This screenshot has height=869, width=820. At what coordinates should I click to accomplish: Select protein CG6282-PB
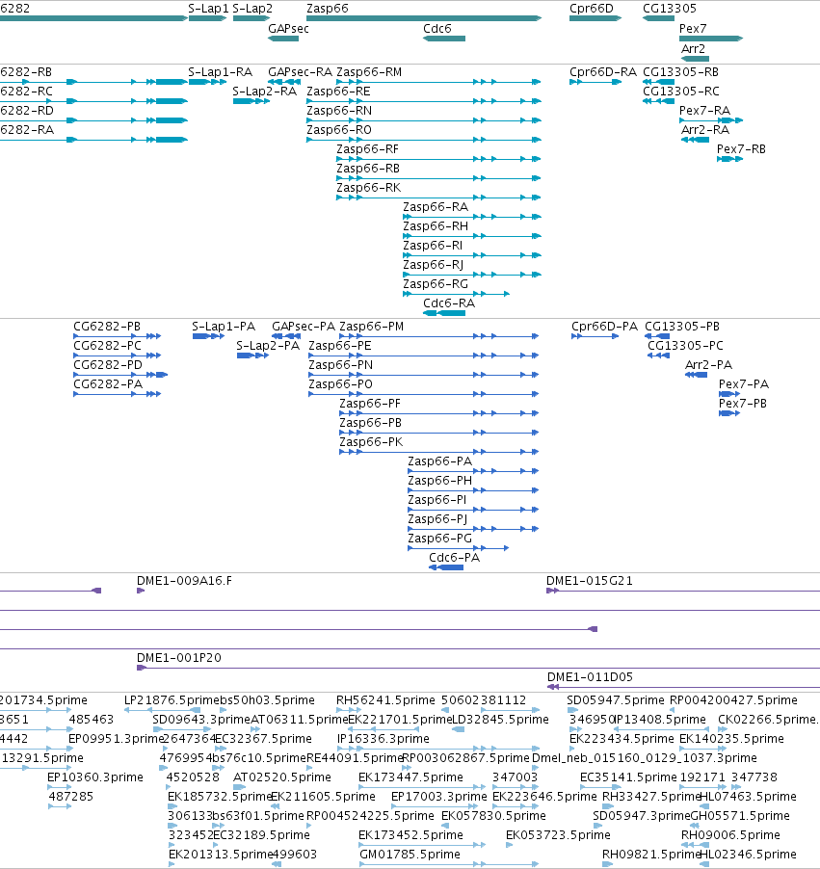pos(117,336)
